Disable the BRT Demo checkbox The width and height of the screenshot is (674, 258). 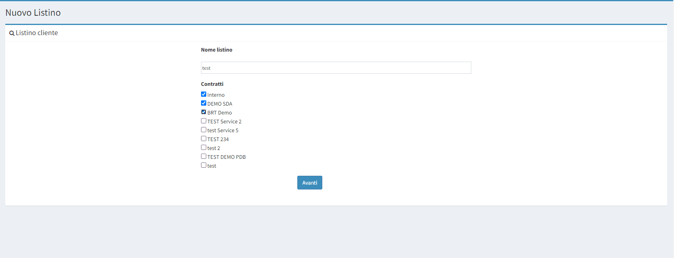pyautogui.click(x=203, y=112)
